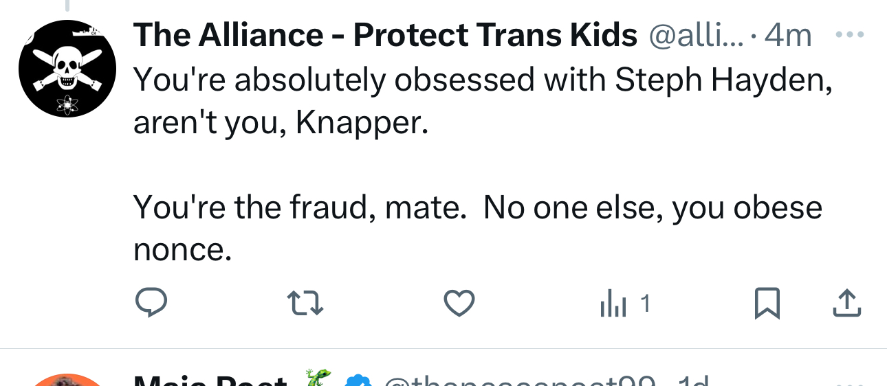The image size is (887, 386).
Task: Bookmark The Alliance's tweet
Action: (767, 303)
